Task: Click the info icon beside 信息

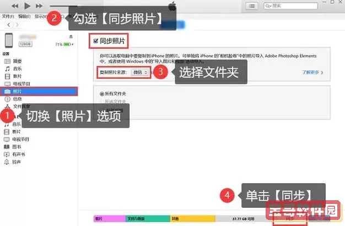Action: pyautogui.click(x=7, y=99)
